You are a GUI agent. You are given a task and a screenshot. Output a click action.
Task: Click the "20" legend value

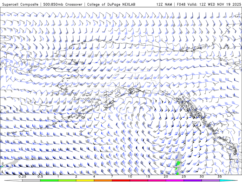point(166,177)
